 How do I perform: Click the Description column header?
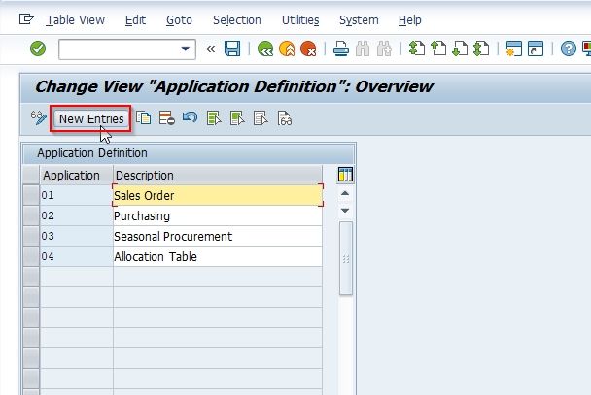(218, 176)
